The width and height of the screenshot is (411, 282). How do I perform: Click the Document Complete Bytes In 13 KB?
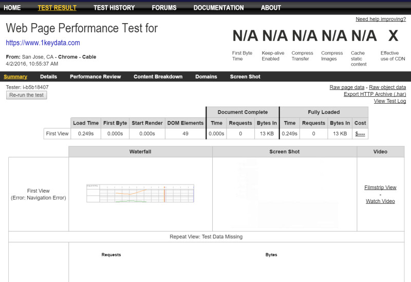click(267, 134)
